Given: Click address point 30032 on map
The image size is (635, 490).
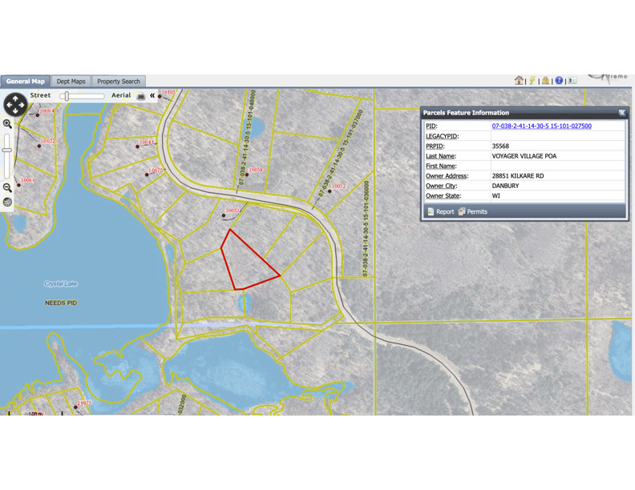Looking at the screenshot, I should 330,191.
